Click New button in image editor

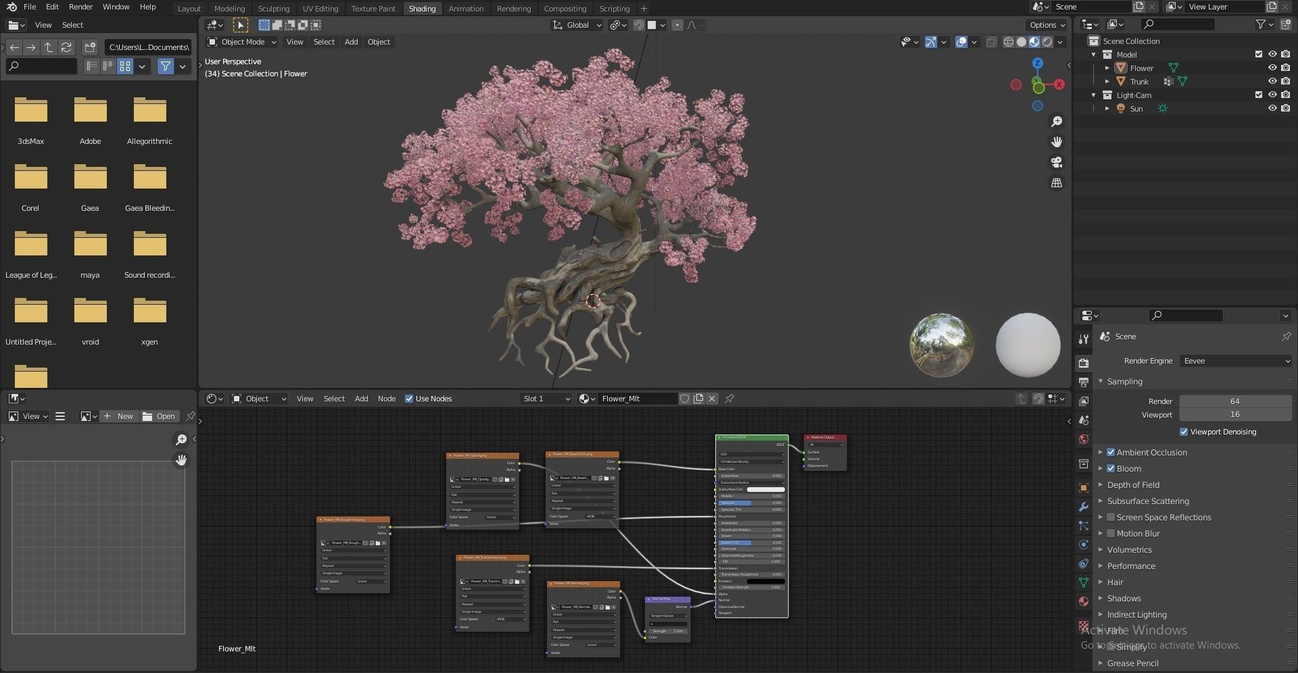119,416
